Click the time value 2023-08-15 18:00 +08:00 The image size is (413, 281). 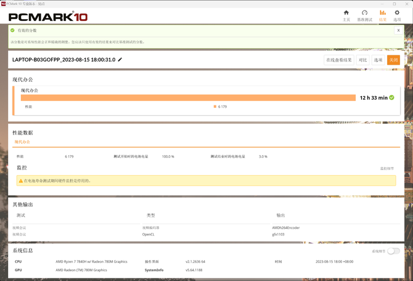tap(334, 261)
